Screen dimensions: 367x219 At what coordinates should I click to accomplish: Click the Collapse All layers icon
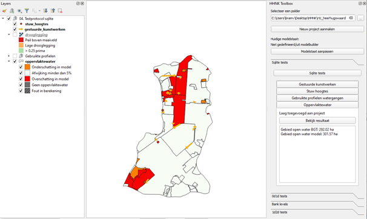[x=53, y=11]
